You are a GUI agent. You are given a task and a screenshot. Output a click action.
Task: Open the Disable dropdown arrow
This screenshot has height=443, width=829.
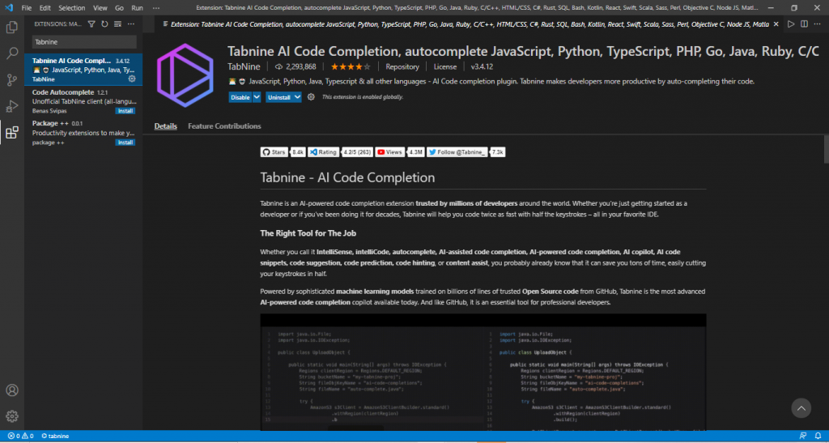click(x=257, y=97)
